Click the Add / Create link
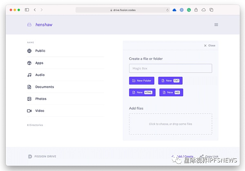Image resolution: width=245 pixels, height=171 pixels. pyautogui.click(x=186, y=156)
